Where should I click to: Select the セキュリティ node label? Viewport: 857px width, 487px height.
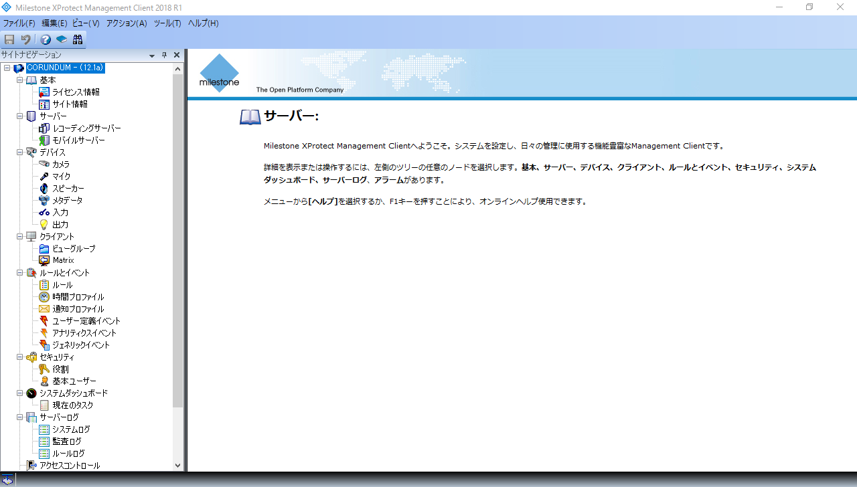[57, 357]
